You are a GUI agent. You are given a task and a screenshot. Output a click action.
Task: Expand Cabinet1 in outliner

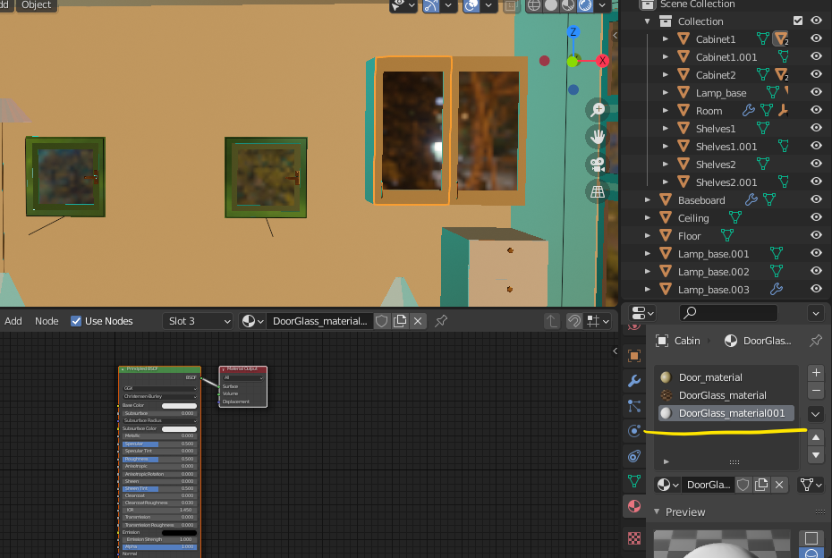(666, 38)
